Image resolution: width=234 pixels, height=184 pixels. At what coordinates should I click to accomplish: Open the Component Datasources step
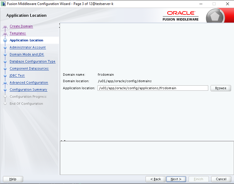point(29,68)
